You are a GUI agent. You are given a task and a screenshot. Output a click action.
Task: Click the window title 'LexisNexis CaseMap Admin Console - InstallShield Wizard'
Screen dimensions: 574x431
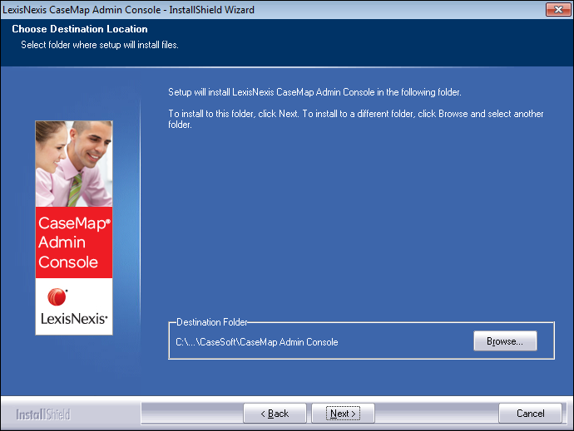pyautogui.click(x=128, y=9)
